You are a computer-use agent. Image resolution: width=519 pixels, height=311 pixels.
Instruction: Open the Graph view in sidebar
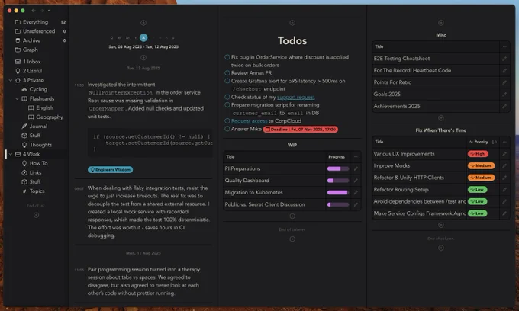coord(31,50)
